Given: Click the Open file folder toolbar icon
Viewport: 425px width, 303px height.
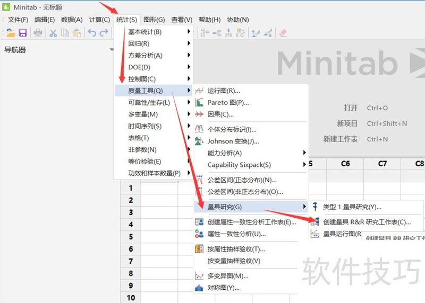Looking at the screenshot, I should click(x=11, y=33).
